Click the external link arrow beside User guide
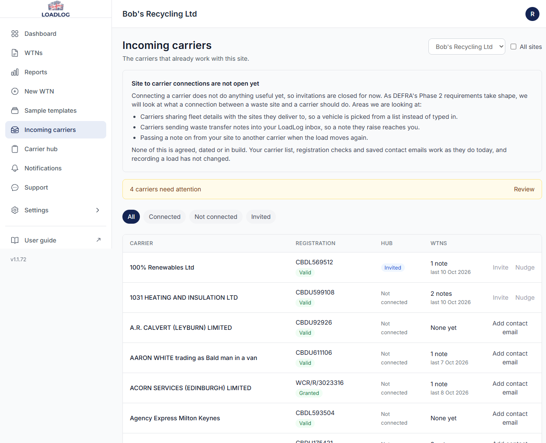This screenshot has height=443, width=546. tap(98, 240)
